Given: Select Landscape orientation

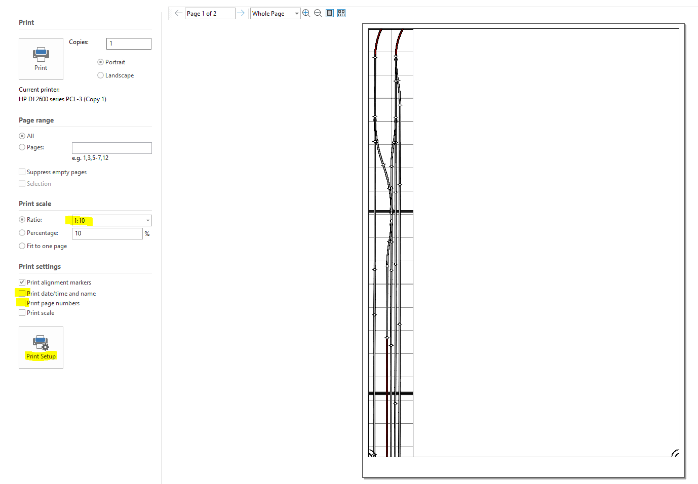Looking at the screenshot, I should tap(101, 75).
